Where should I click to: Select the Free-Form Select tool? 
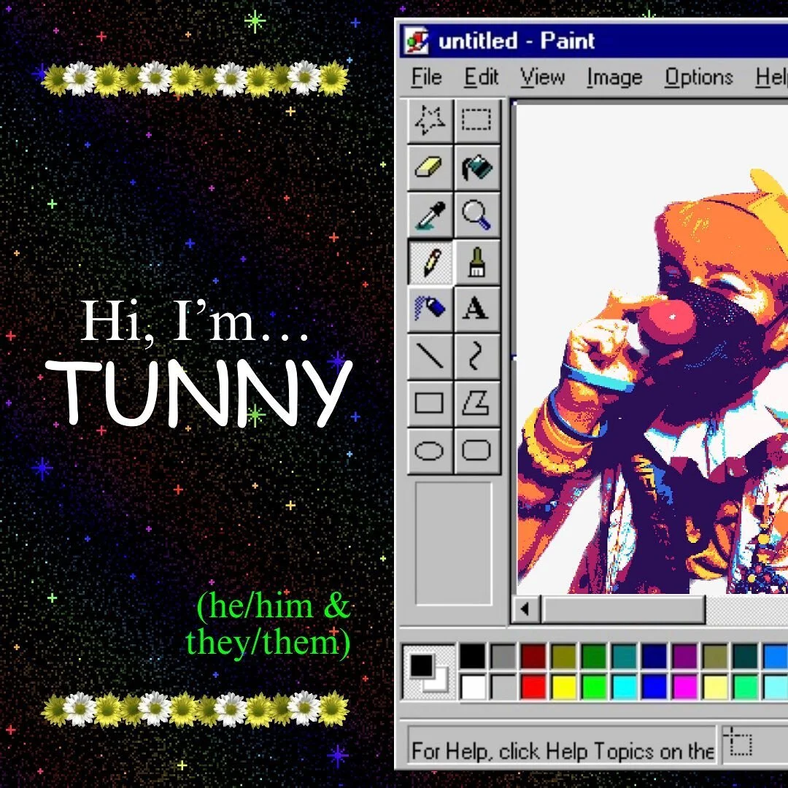point(430,120)
